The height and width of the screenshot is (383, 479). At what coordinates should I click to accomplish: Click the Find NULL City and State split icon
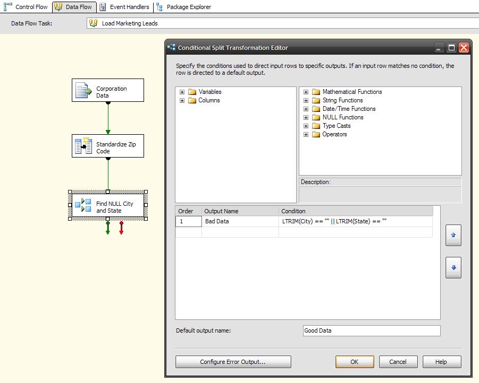tap(83, 205)
